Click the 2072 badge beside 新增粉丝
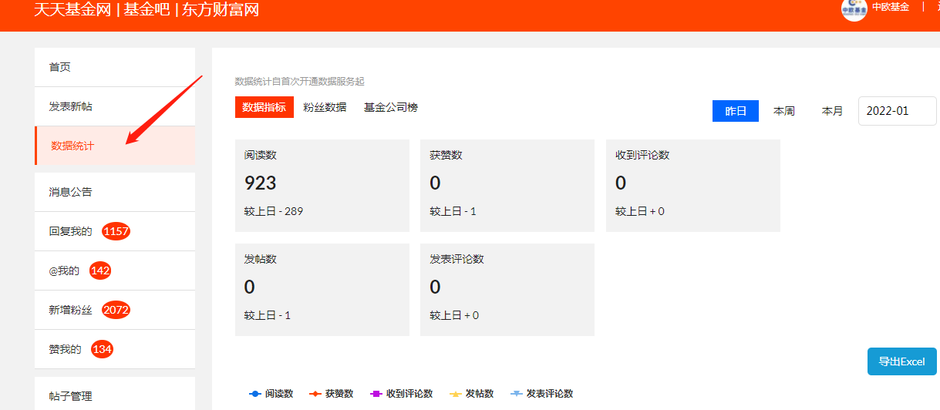This screenshot has height=410, width=940. tap(116, 310)
